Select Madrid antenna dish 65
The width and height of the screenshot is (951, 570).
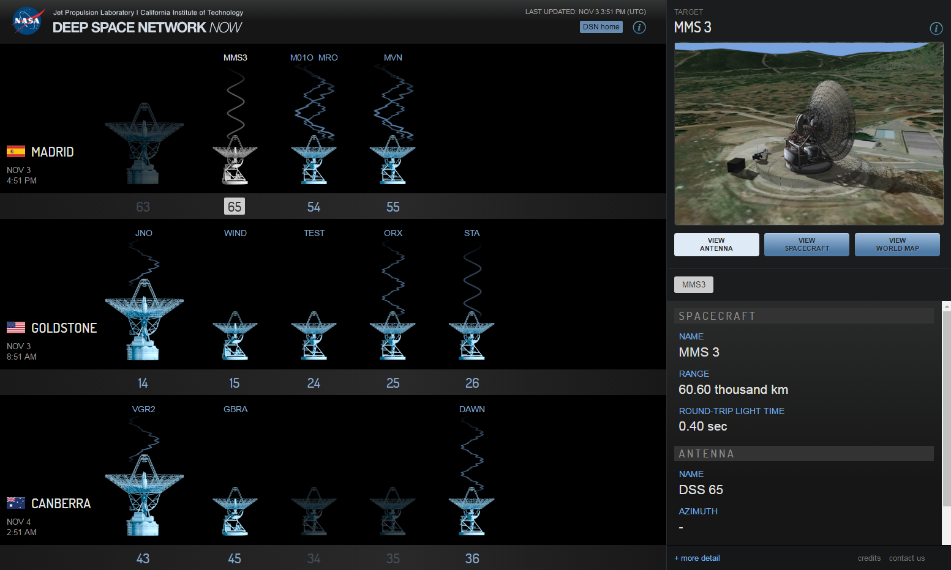235,160
